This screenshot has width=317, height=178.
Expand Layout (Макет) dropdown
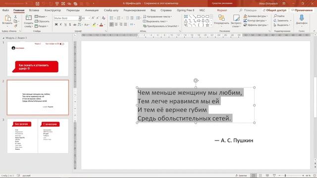point(41,16)
